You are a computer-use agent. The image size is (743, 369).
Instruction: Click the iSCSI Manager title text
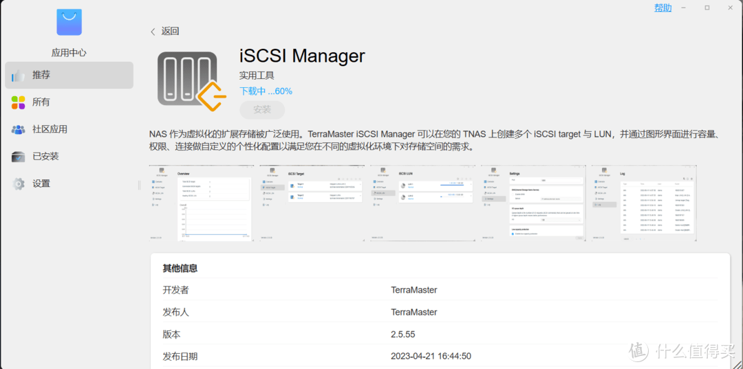tap(302, 56)
